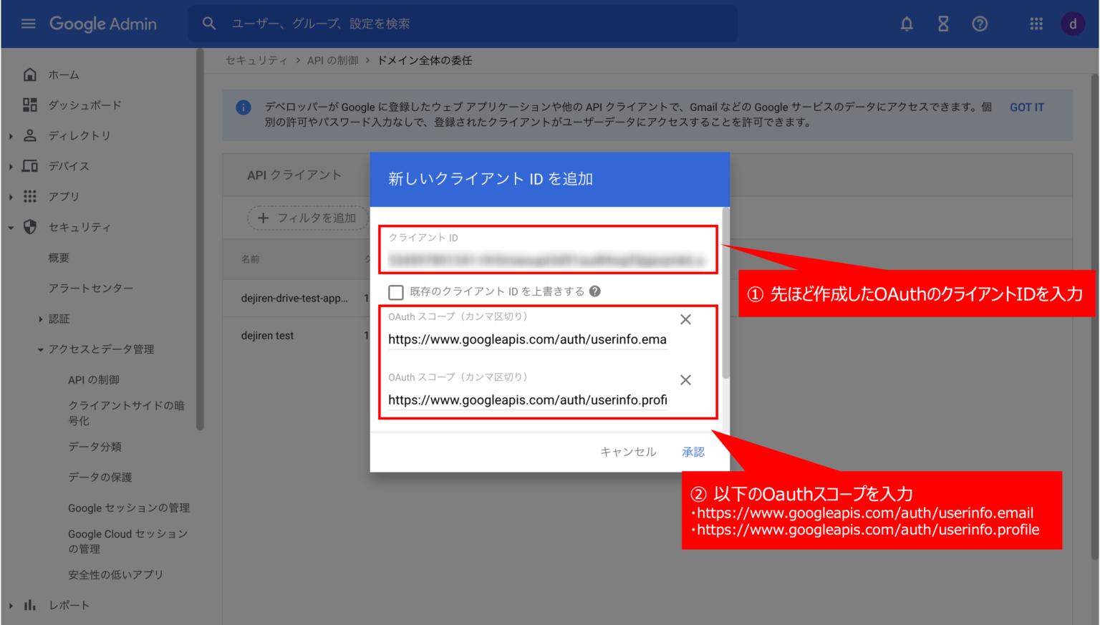
Task: Click the home icon in the sidebar
Action: pyautogui.click(x=30, y=74)
